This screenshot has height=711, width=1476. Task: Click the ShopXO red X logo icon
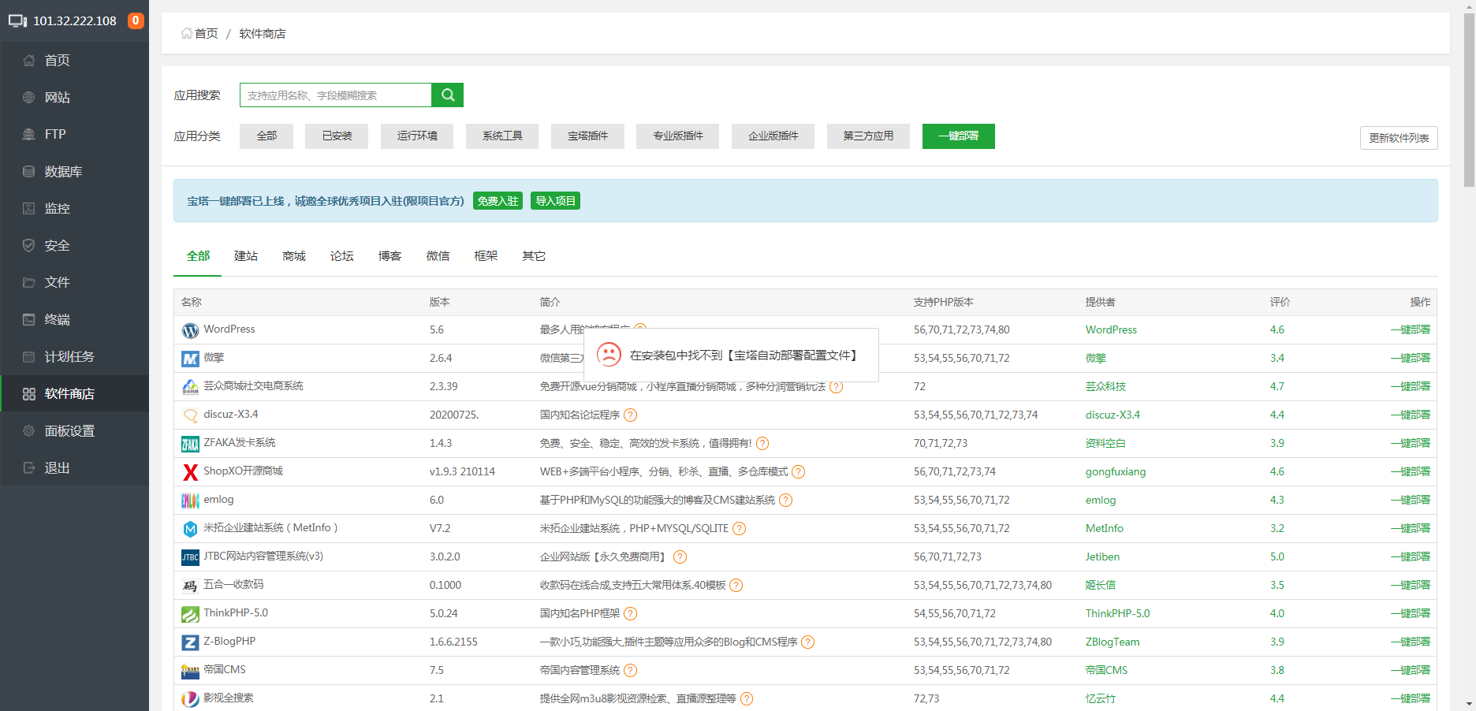tap(190, 472)
